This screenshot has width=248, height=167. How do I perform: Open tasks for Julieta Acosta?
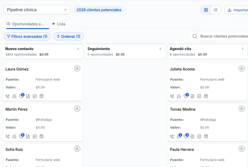[199, 96]
